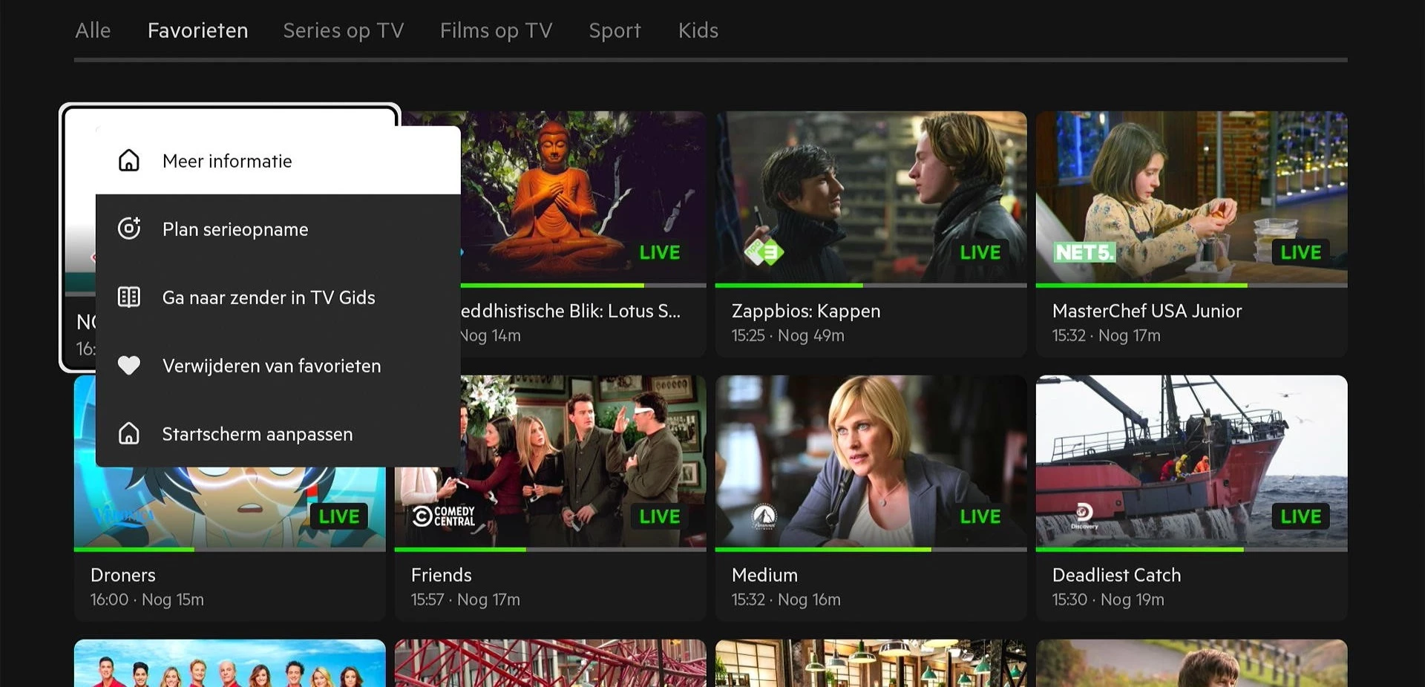The width and height of the screenshot is (1425, 687).
Task: Click the Zappbios progress bar
Action: click(871, 285)
